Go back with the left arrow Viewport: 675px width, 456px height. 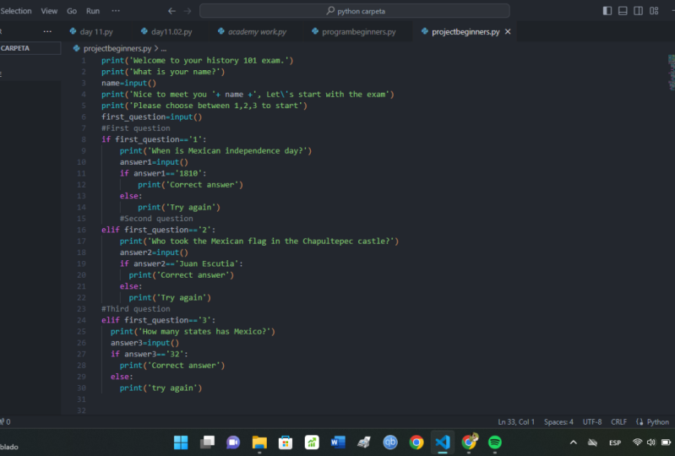(171, 11)
